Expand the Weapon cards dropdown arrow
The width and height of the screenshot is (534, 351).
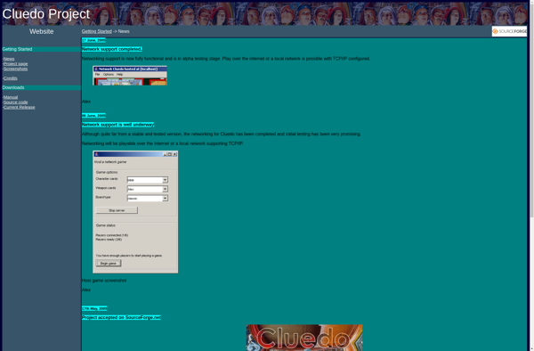[166, 189]
